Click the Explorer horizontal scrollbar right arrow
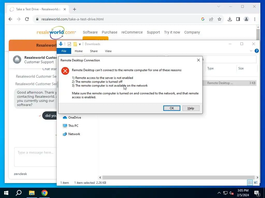 pyautogui.click(x=257, y=177)
